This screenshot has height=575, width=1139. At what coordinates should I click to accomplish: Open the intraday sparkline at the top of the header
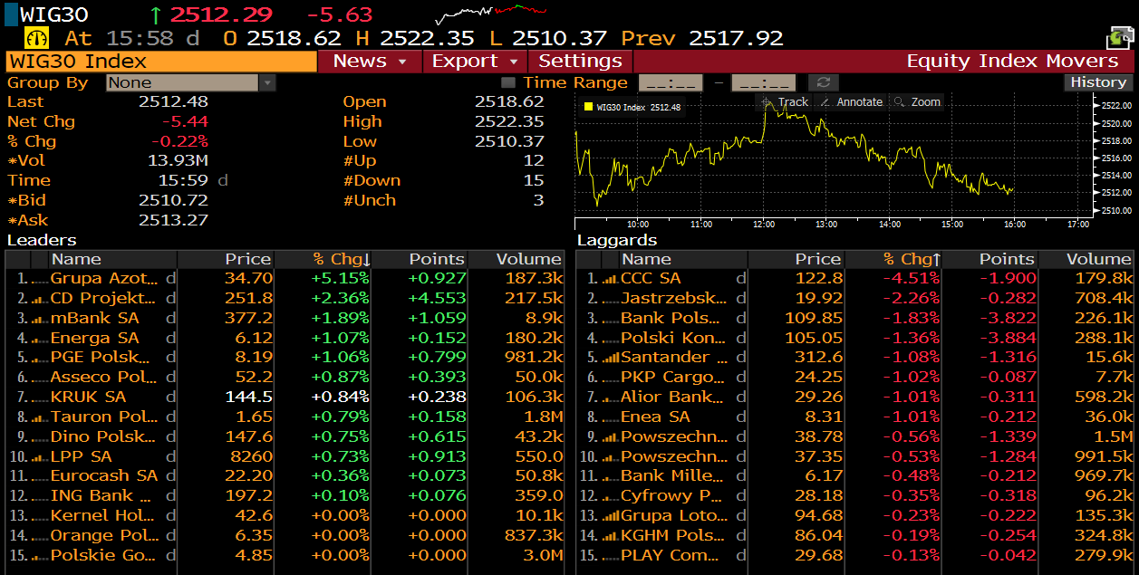tap(492, 14)
